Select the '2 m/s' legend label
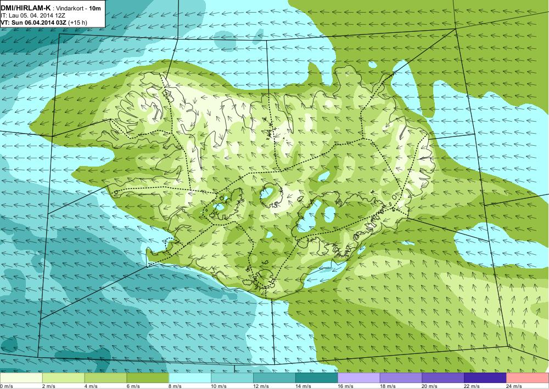The width and height of the screenshot is (549, 389). click(x=49, y=386)
